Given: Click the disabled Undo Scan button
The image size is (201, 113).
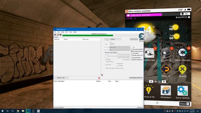Looking at the screenshot, I should click(134, 39).
